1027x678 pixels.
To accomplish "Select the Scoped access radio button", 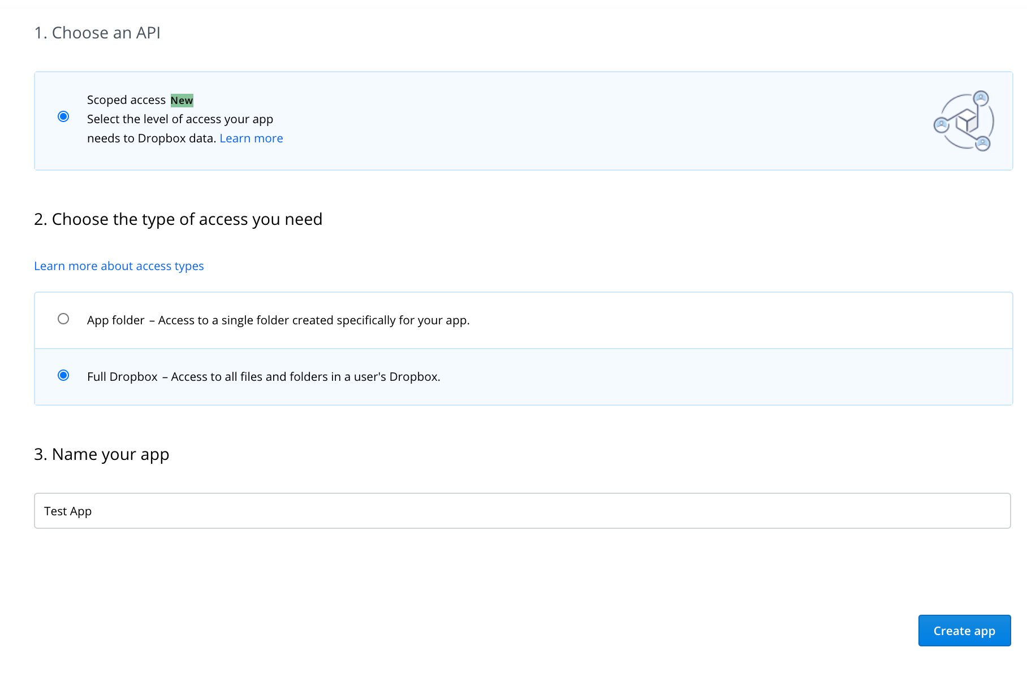I will [63, 116].
